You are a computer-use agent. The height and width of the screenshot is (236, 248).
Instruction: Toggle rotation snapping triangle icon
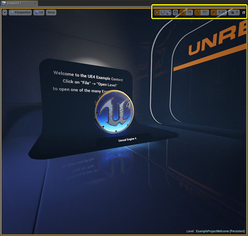pyautogui.click(x=197, y=12)
